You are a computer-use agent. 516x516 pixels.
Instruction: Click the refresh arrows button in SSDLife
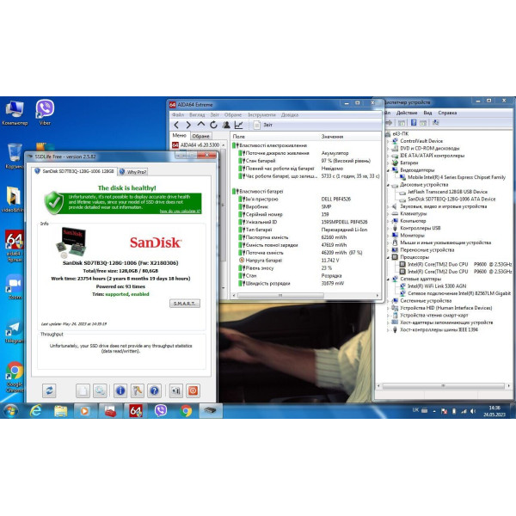tap(49, 390)
